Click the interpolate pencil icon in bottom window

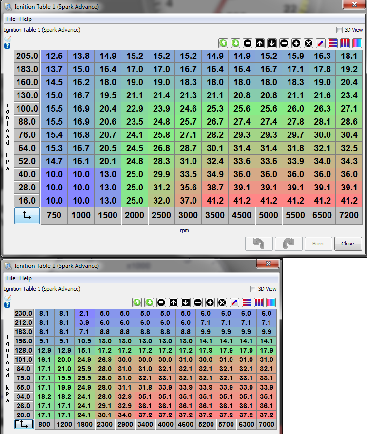pos(234,302)
